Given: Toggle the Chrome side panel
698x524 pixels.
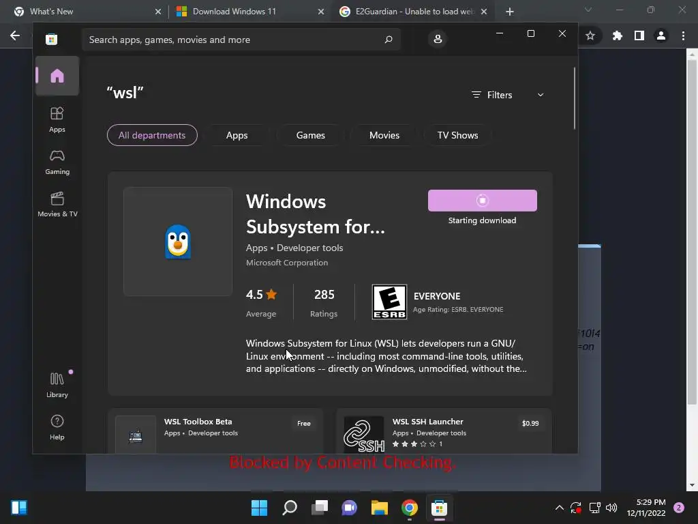Looking at the screenshot, I should (x=639, y=35).
